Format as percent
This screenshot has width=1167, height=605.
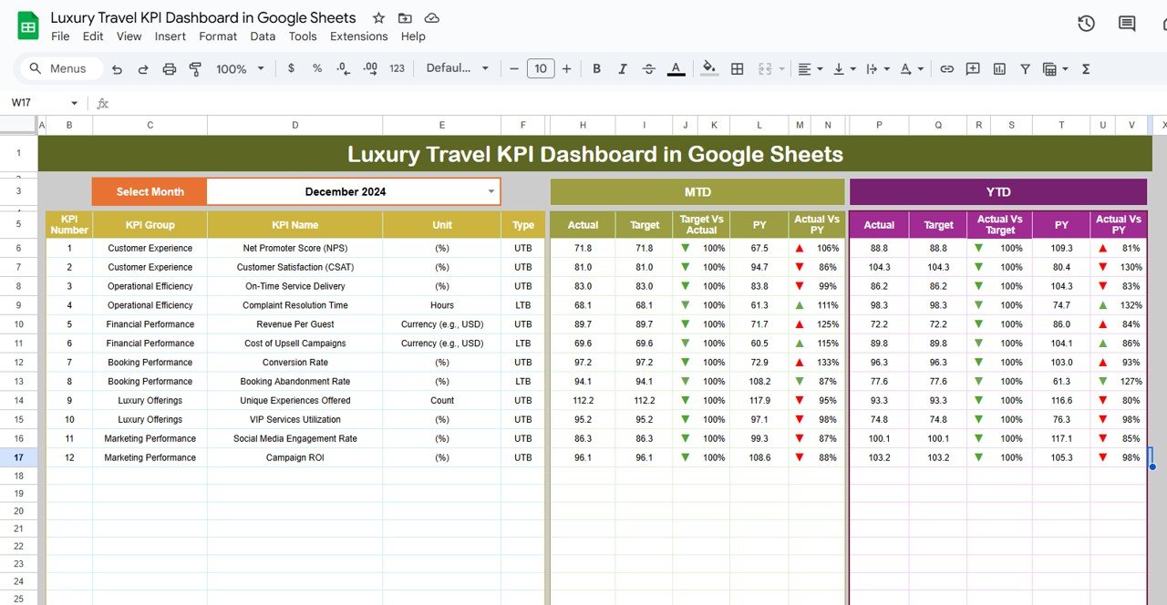click(x=317, y=68)
